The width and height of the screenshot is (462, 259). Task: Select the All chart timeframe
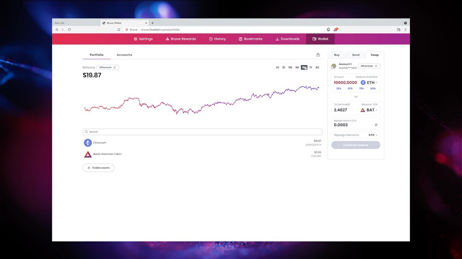pyautogui.click(x=317, y=67)
